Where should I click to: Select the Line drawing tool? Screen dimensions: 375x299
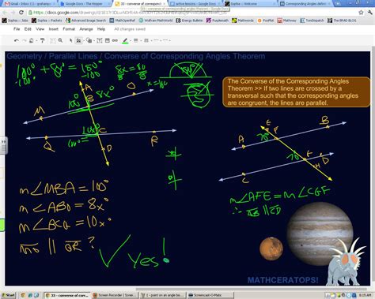(78, 40)
